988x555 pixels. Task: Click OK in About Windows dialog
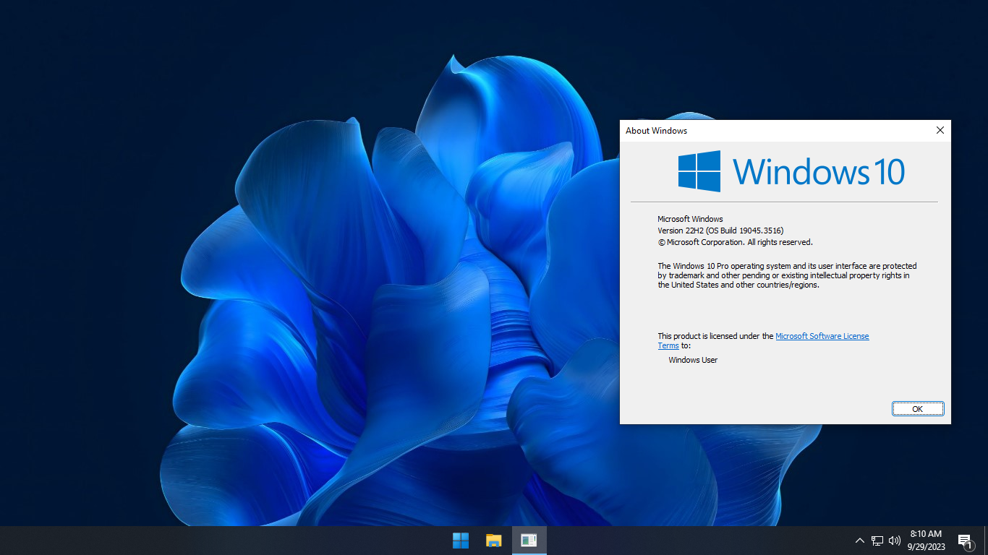pyautogui.click(x=918, y=409)
